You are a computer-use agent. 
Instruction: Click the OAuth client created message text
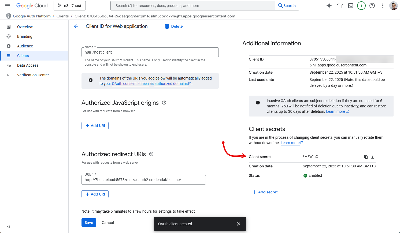click(x=175, y=224)
